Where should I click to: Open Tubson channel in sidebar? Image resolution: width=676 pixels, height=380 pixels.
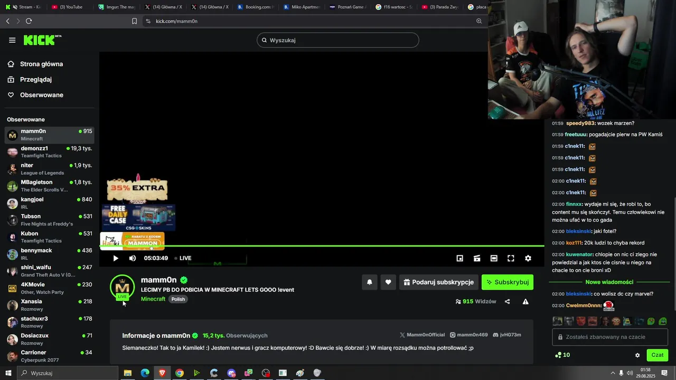pyautogui.click(x=50, y=220)
